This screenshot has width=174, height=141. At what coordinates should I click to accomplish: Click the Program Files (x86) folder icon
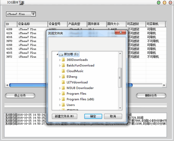pyautogui.click(x=63, y=99)
